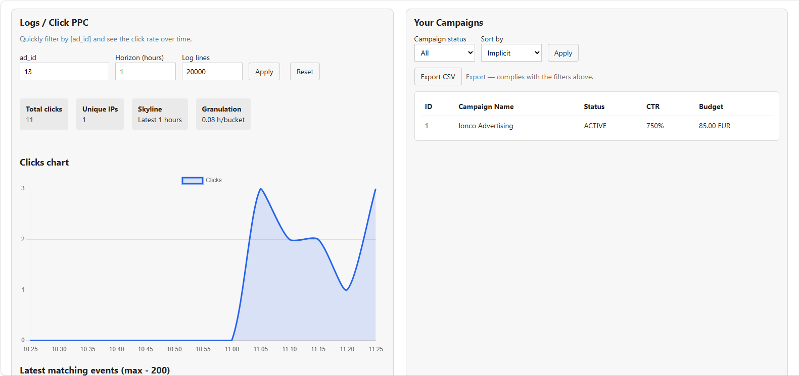
Task: Click the Granulation stat card
Action: [223, 114]
